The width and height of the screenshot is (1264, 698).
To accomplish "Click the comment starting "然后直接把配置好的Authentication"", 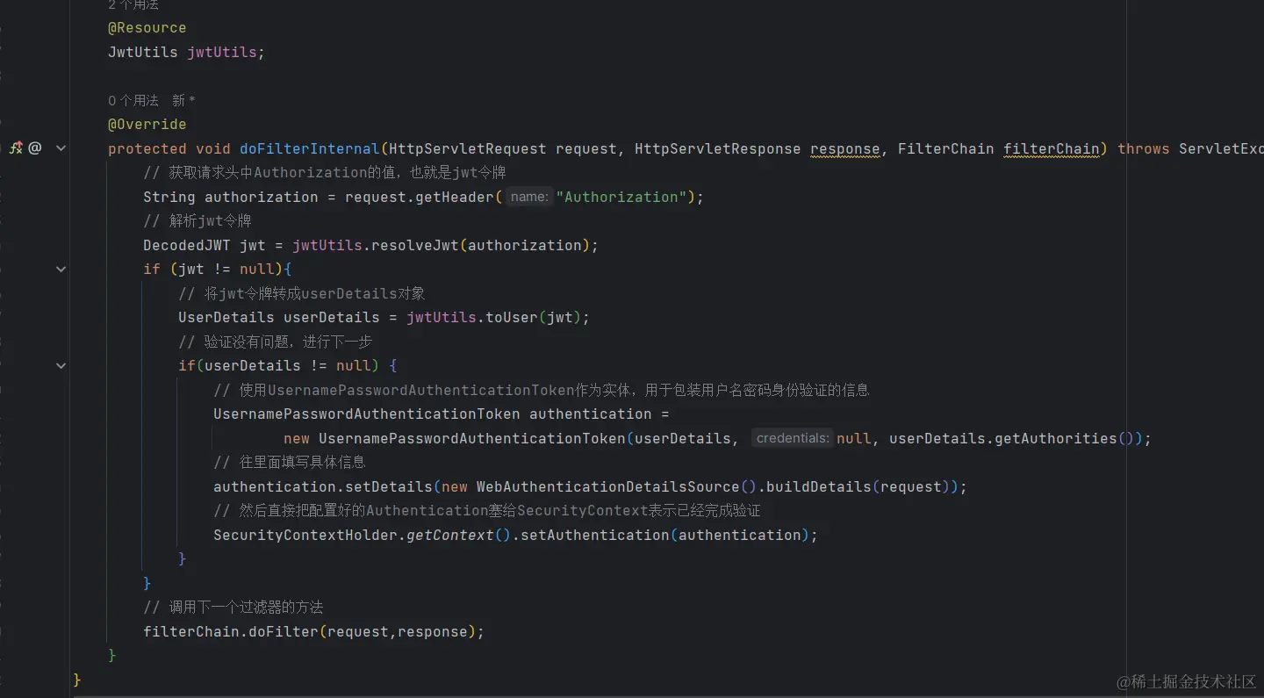I will pos(487,510).
